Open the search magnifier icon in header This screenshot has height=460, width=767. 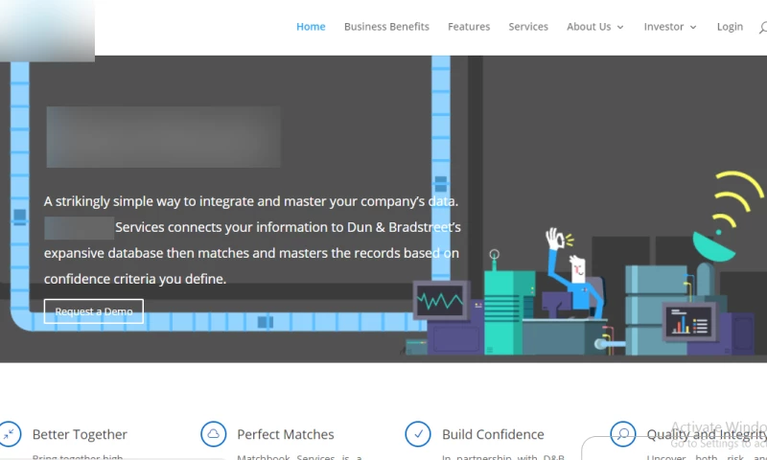pos(762,28)
